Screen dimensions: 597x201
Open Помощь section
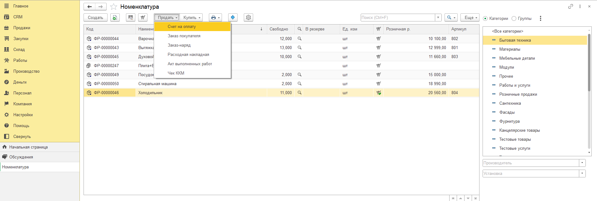21,126
